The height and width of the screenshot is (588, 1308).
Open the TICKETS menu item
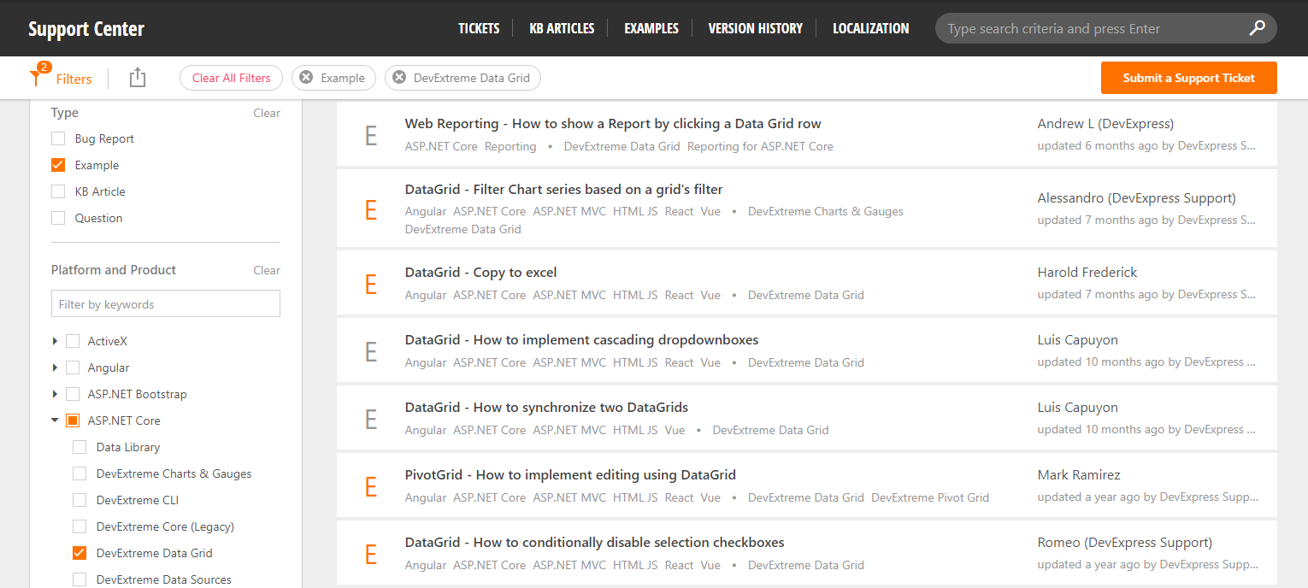pyautogui.click(x=479, y=28)
